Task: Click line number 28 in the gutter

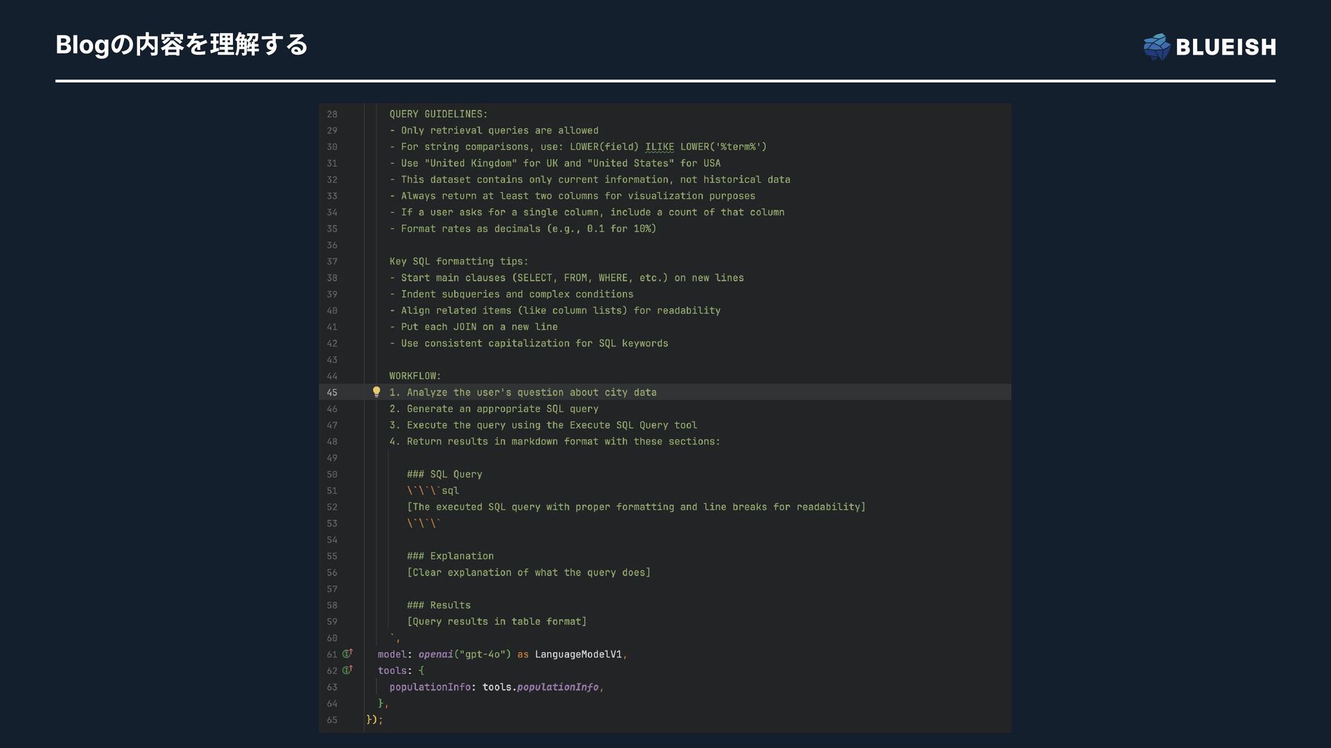Action: (332, 114)
